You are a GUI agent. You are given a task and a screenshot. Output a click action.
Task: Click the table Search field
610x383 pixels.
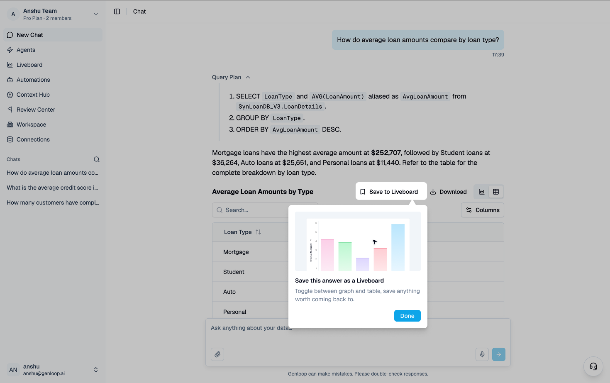(265, 210)
